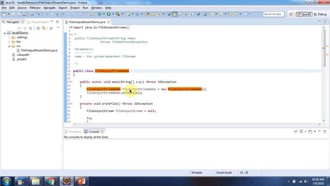
Task: Open the Run menu
Action: (85, 8)
